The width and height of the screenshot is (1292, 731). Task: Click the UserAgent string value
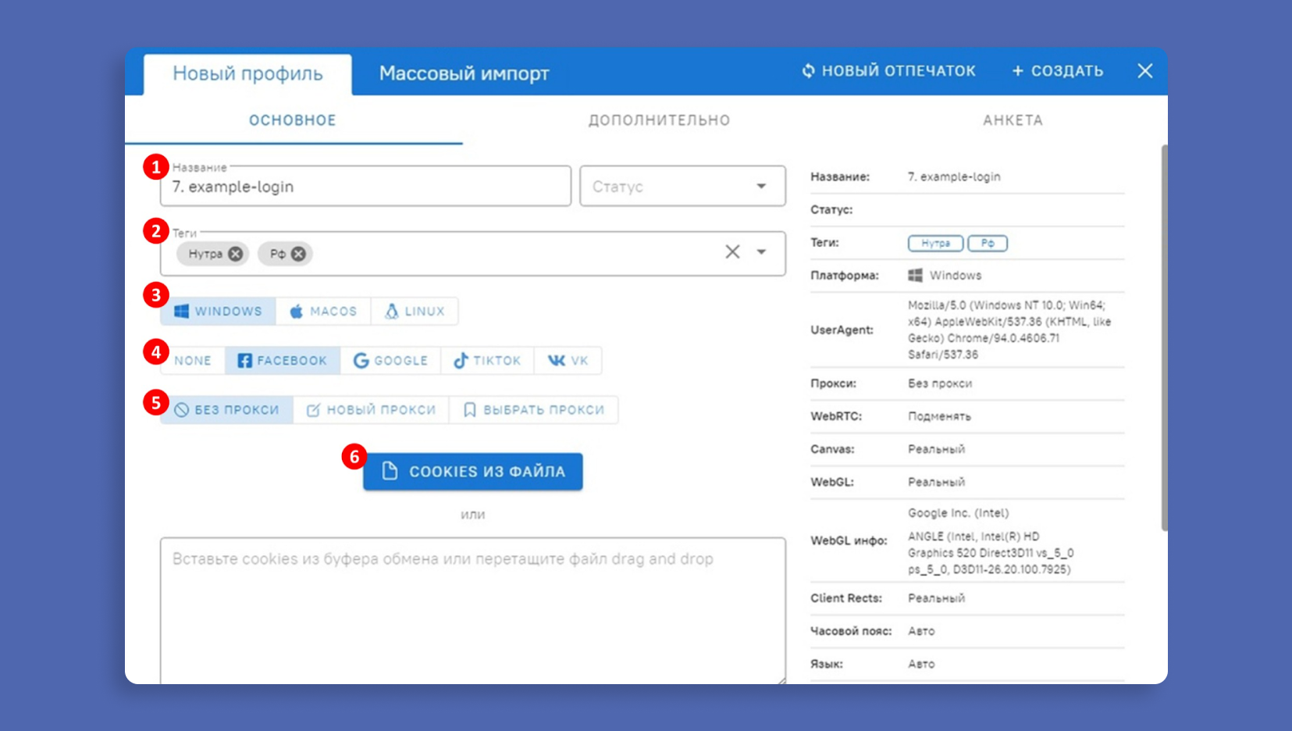point(1009,330)
